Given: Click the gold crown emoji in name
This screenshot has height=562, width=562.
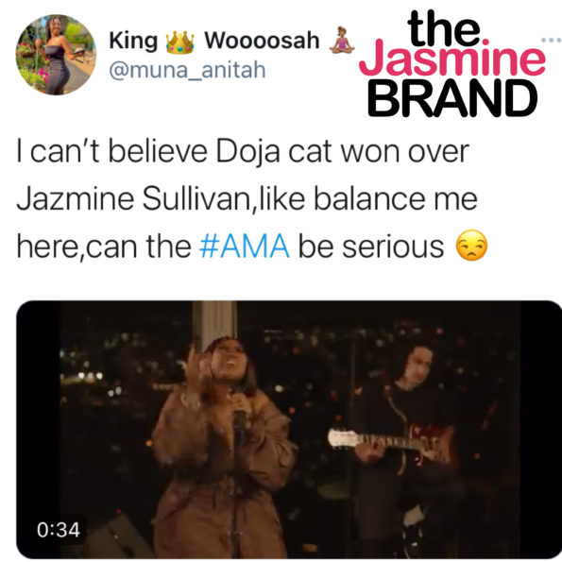Looking at the screenshot, I should (x=180, y=43).
